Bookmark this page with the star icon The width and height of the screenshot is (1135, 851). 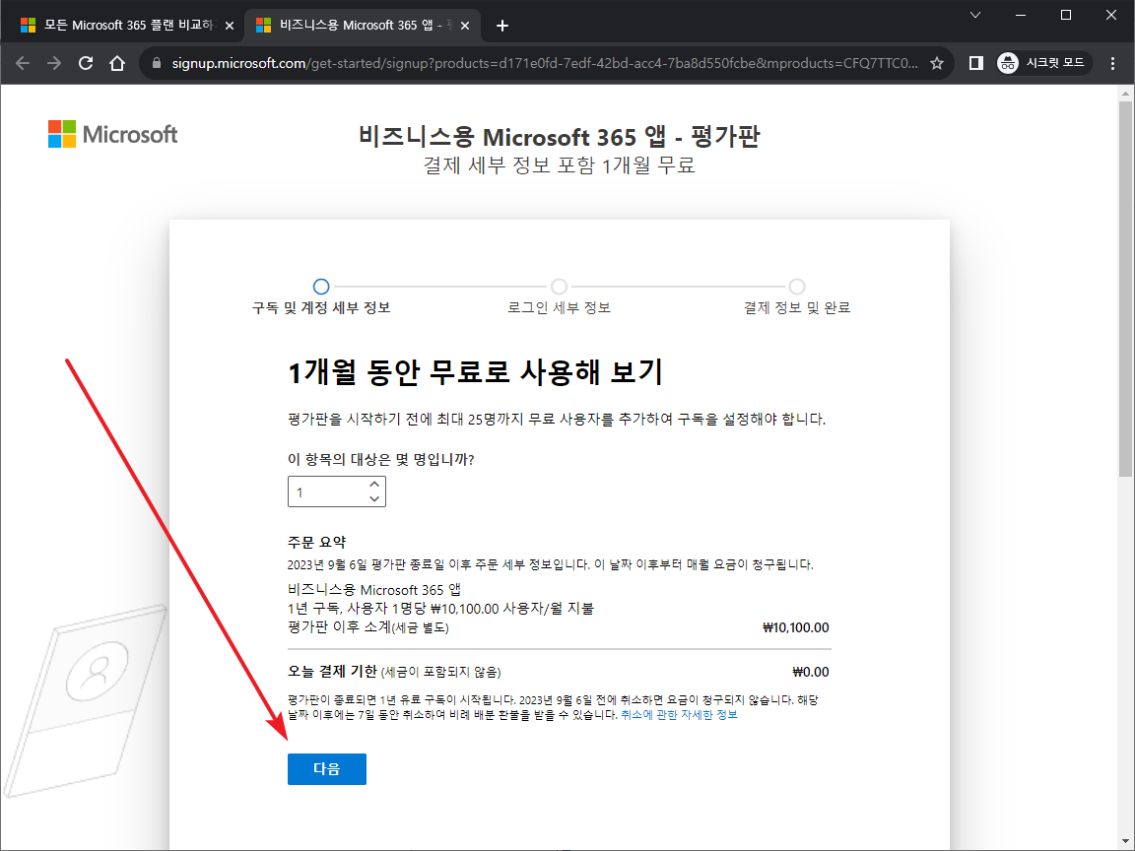(x=937, y=63)
